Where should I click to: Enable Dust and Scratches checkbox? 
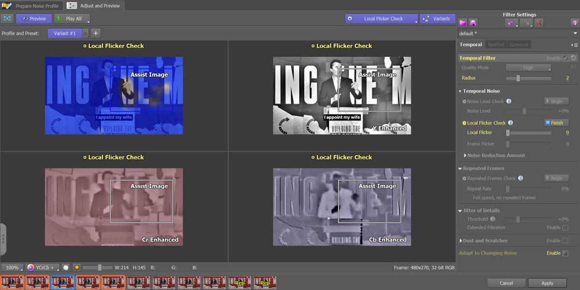tap(565, 240)
